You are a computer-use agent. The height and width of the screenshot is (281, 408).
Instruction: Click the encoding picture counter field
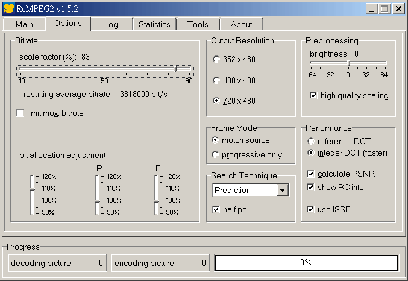tap(160, 263)
